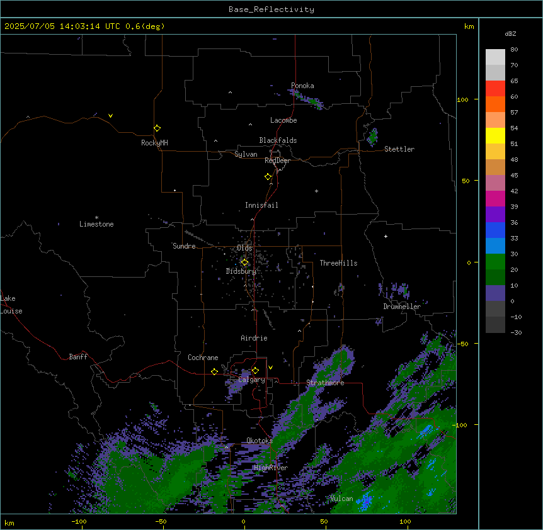Click the Innisfail city label
Image resolution: width=543 pixels, height=530 pixels.
tap(261, 205)
